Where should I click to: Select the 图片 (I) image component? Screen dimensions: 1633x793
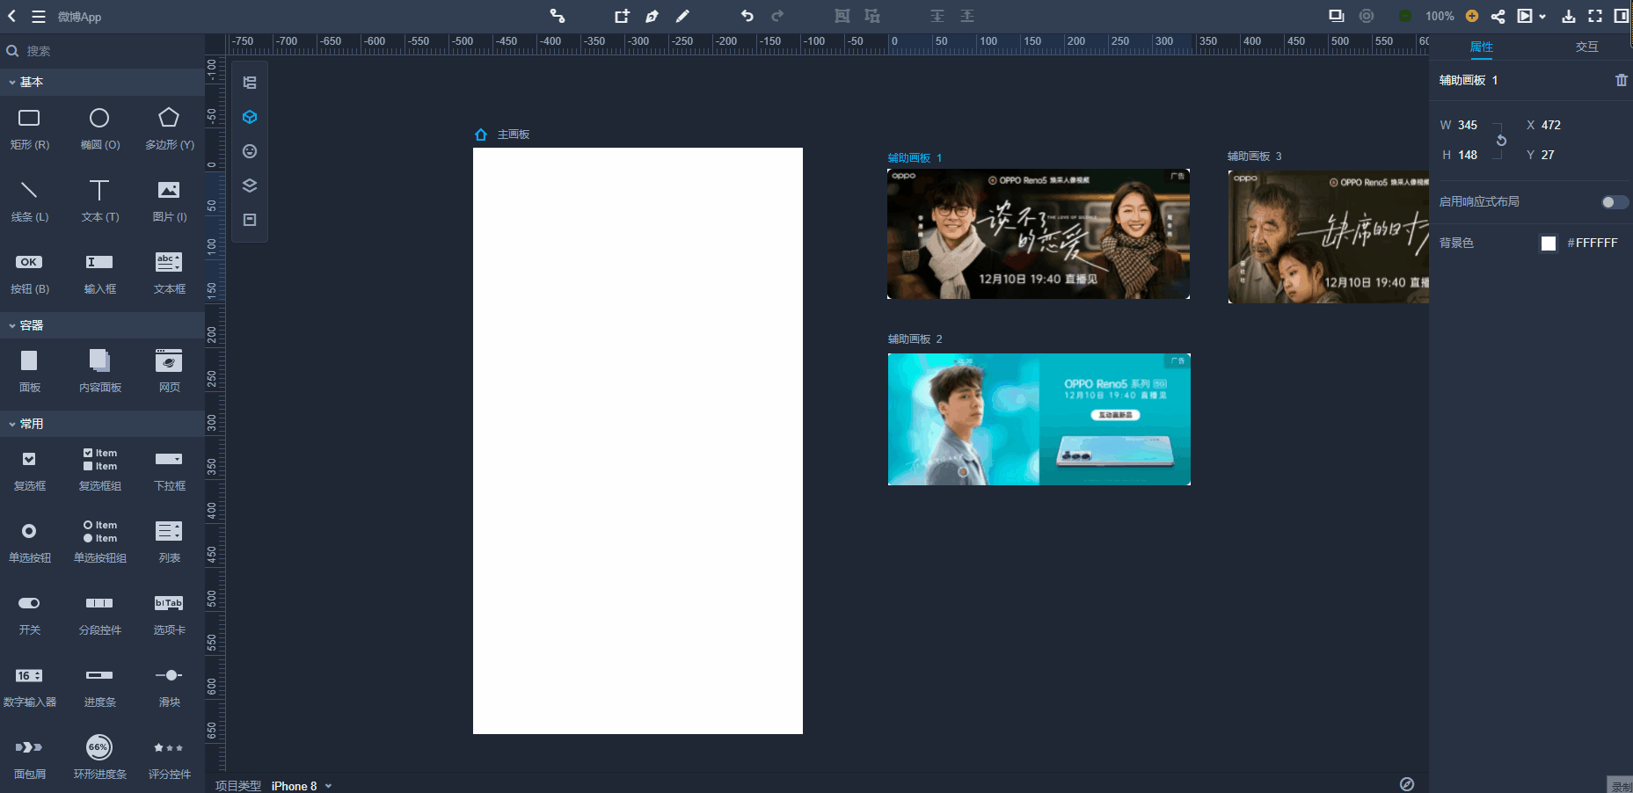169,200
